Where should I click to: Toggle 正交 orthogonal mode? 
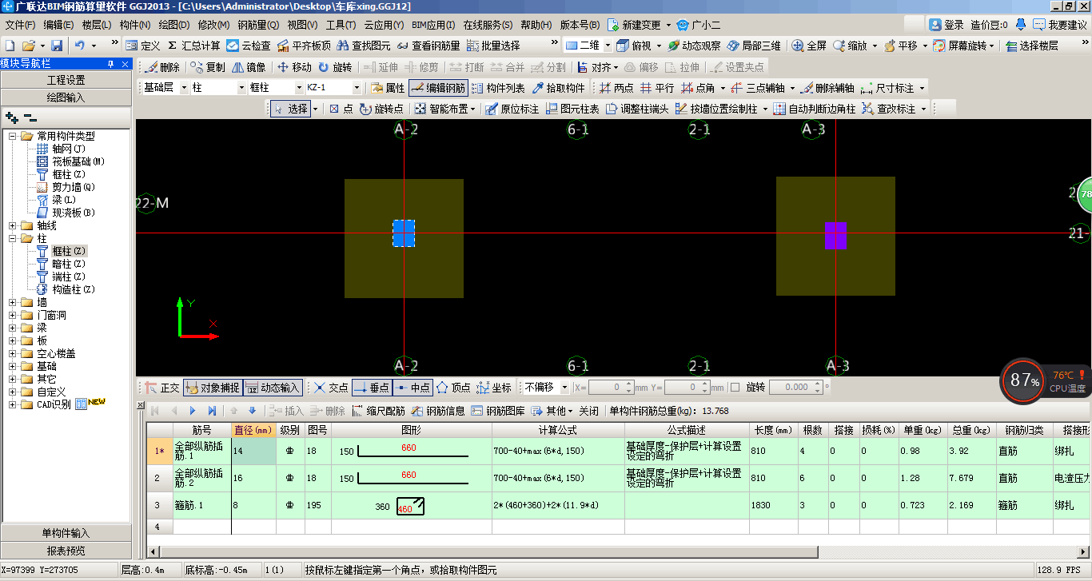point(162,388)
